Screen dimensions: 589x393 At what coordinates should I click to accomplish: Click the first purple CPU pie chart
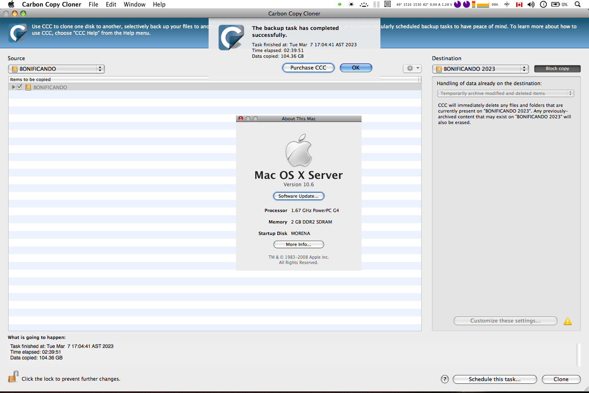[458, 5]
